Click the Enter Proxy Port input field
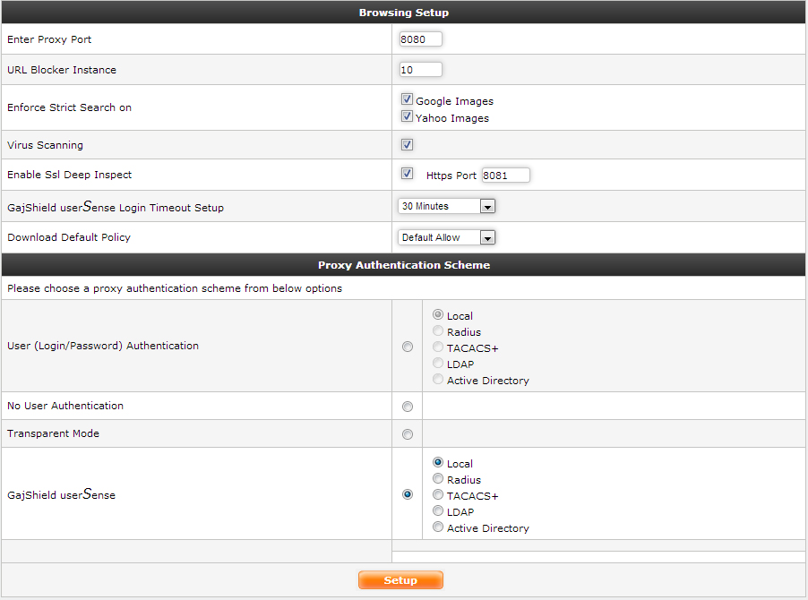This screenshot has height=600, width=808. pyautogui.click(x=420, y=39)
